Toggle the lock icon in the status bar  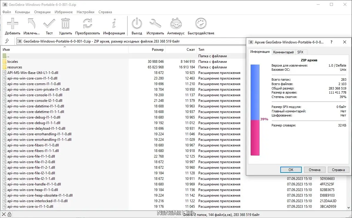click(x=10, y=214)
